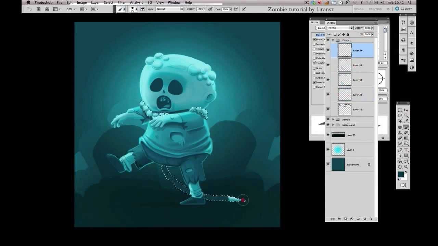Click the DESIGN workspace button

pyautogui.click(x=359, y=9)
